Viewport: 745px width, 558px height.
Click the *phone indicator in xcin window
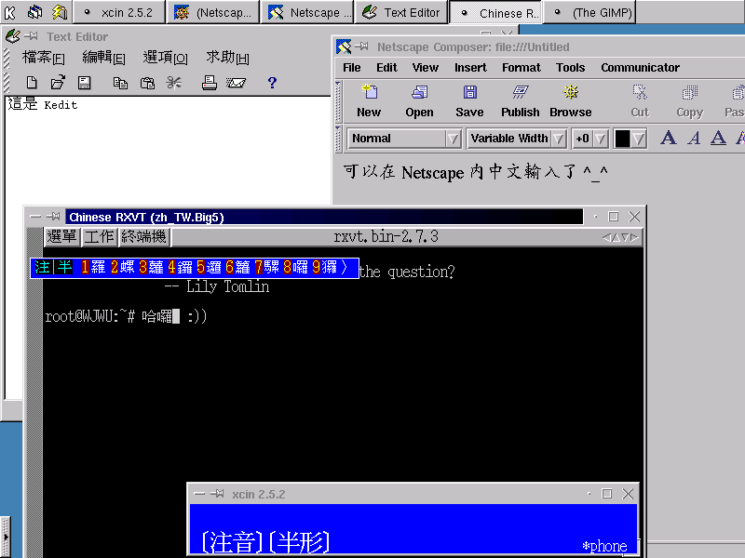click(x=604, y=546)
